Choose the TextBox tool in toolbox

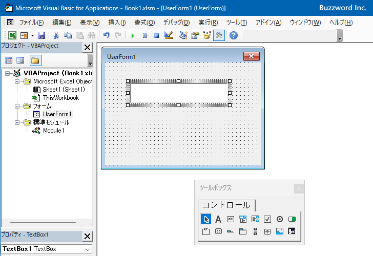point(231,219)
